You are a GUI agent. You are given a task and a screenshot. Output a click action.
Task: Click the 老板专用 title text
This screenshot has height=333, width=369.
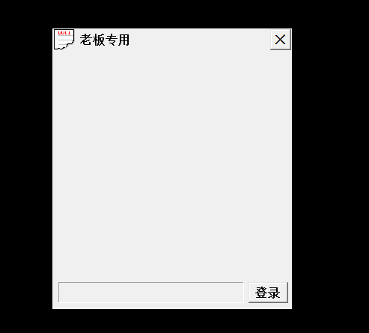point(105,40)
